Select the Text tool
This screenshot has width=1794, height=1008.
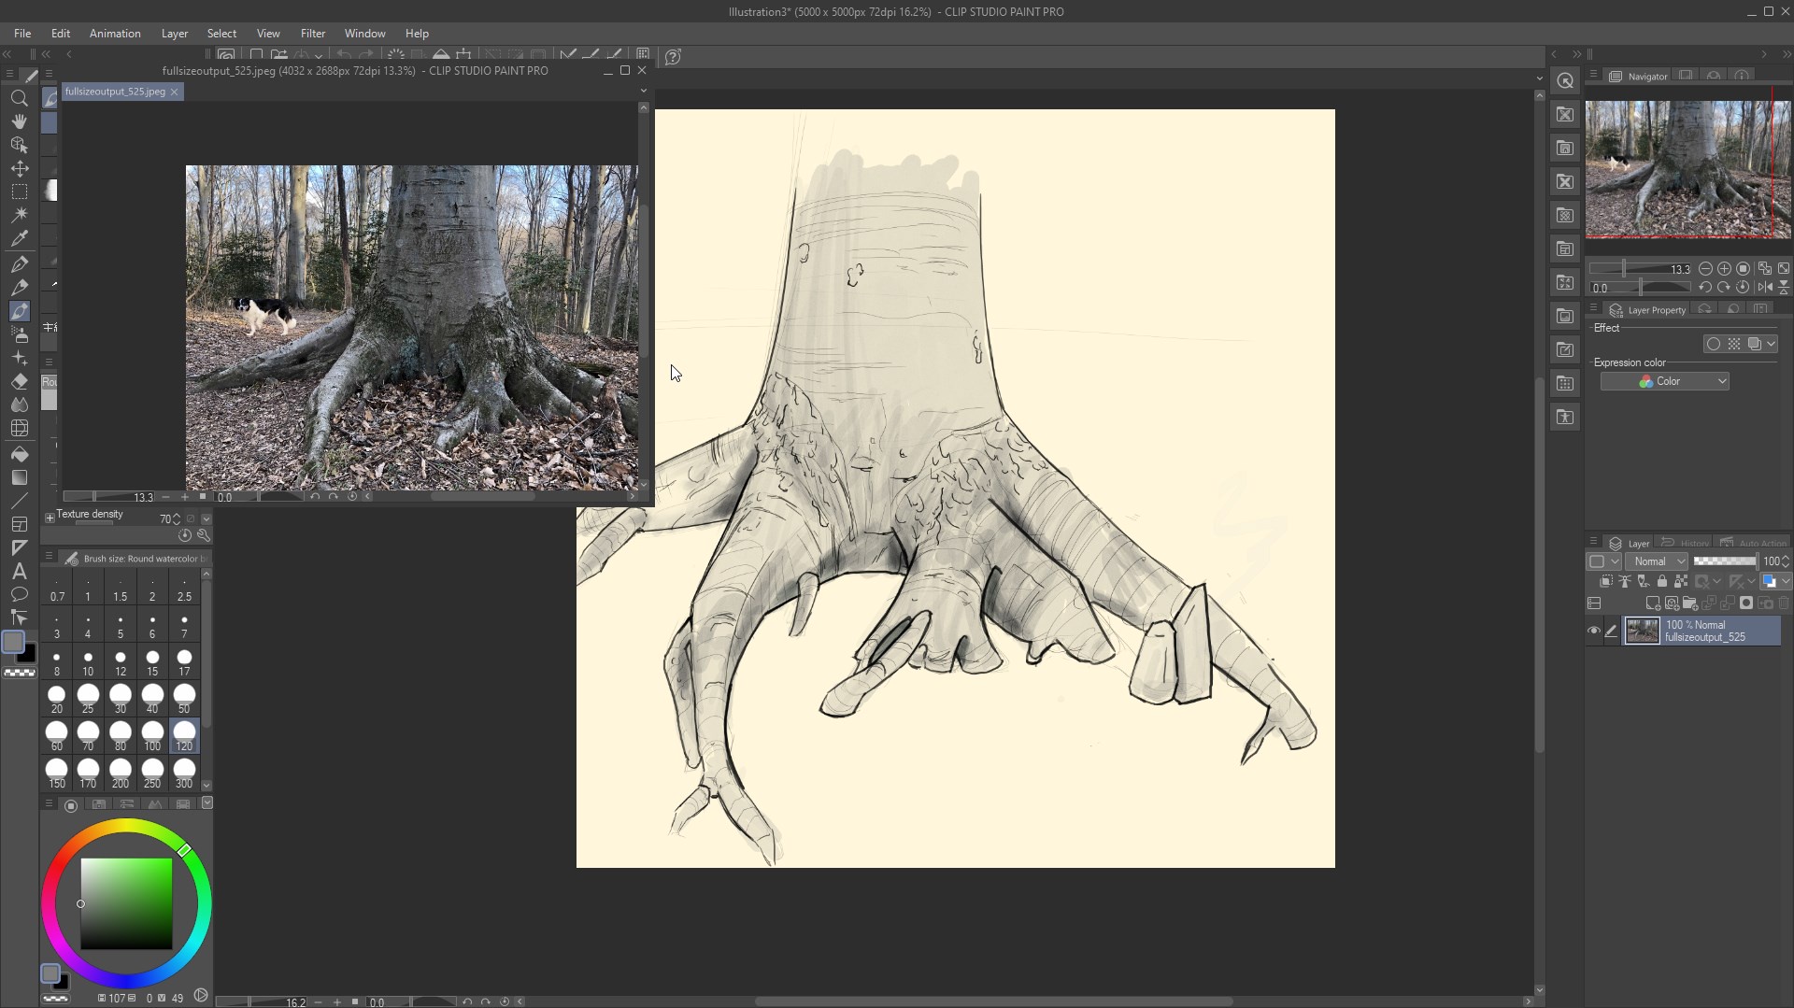(19, 571)
